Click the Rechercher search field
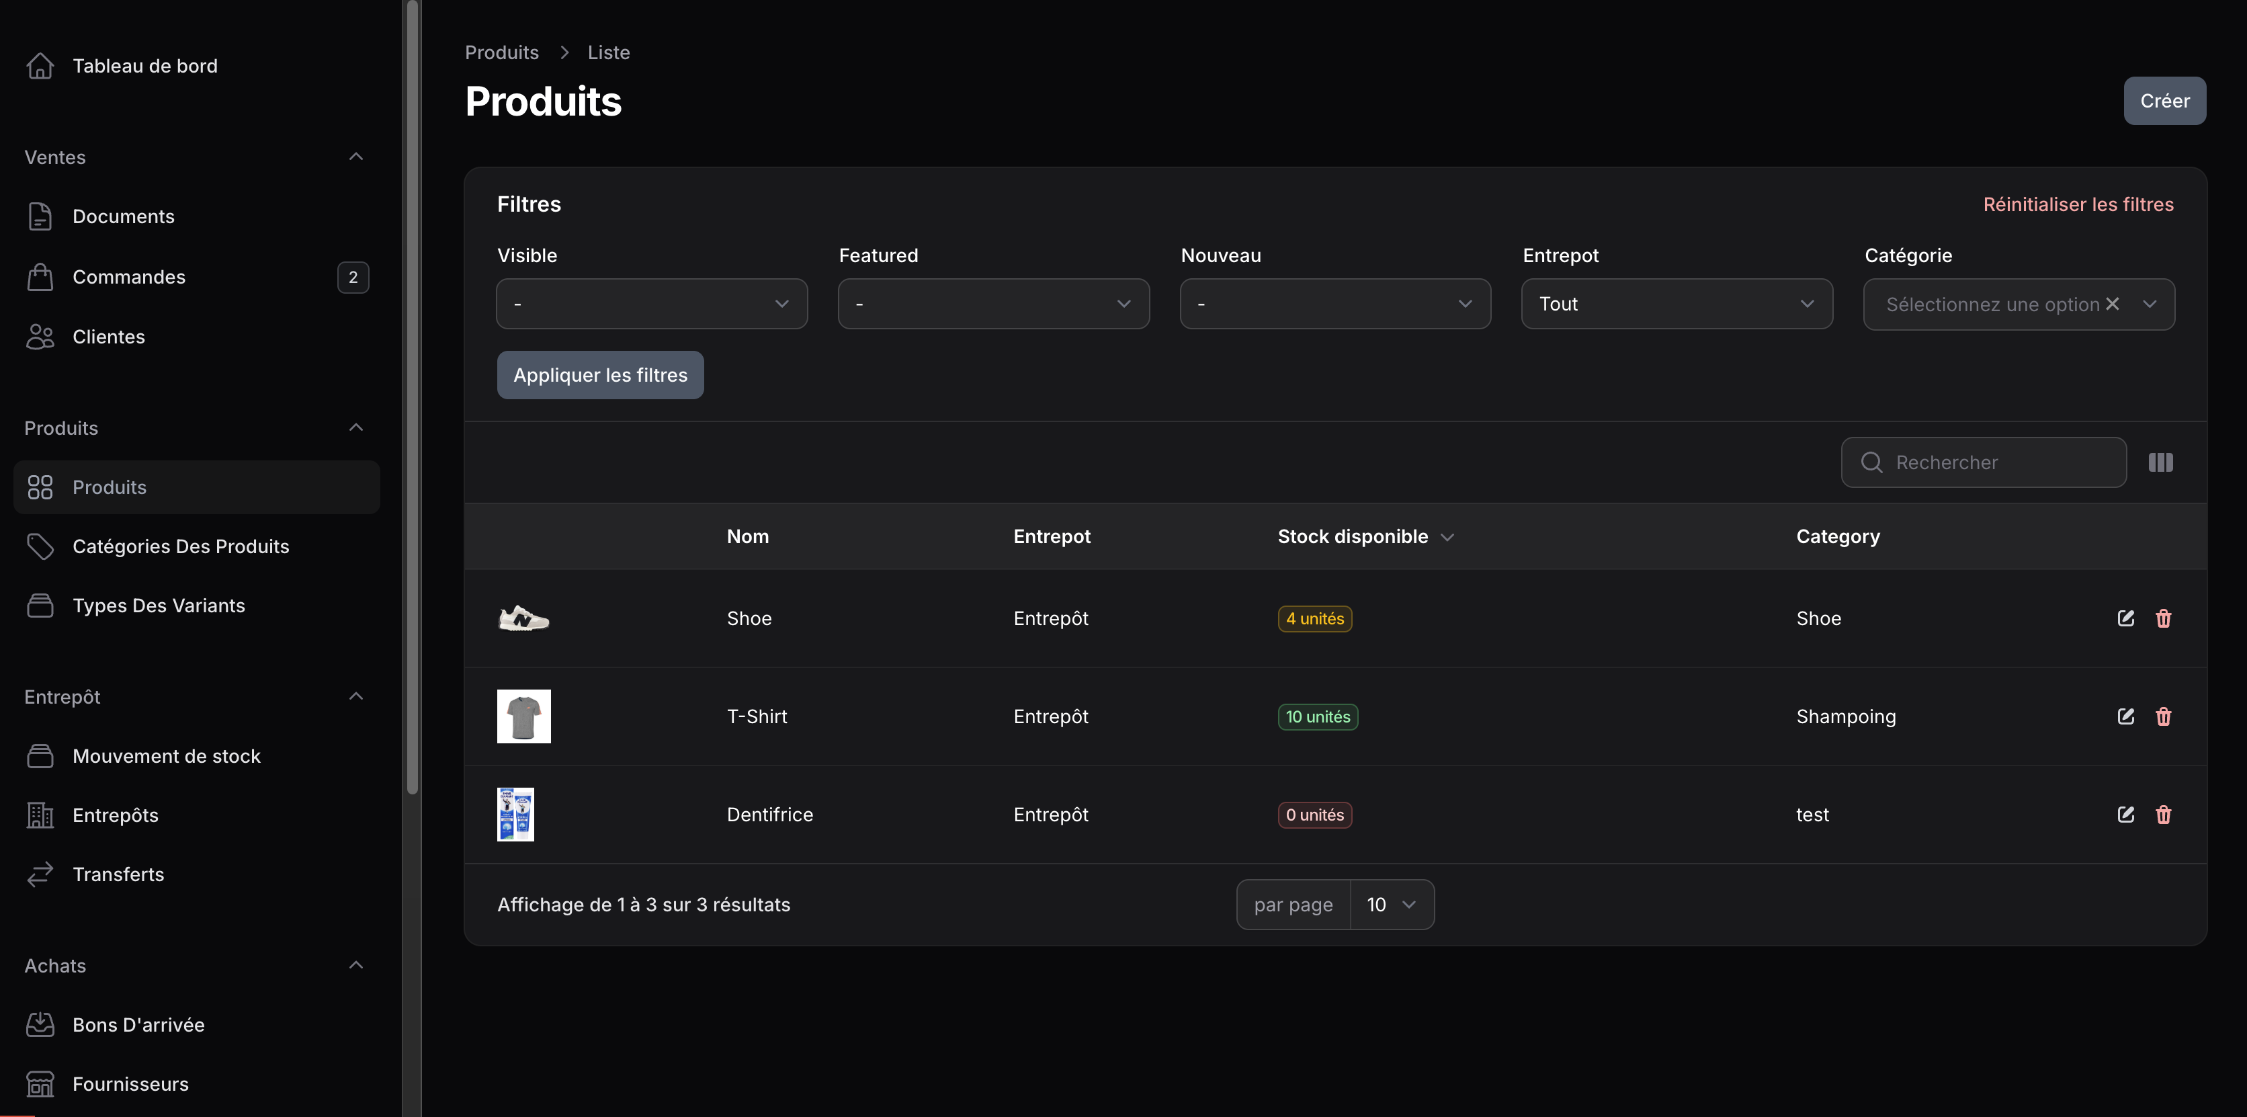Image resolution: width=2247 pixels, height=1117 pixels. pos(1984,462)
